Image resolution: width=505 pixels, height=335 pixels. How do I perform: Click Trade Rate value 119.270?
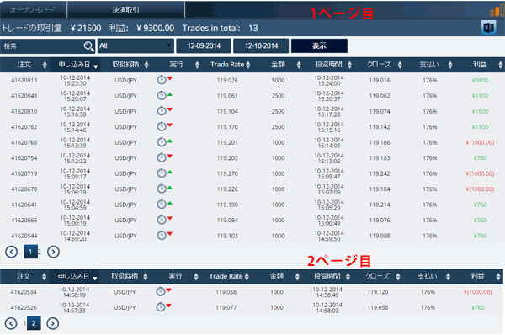click(227, 173)
